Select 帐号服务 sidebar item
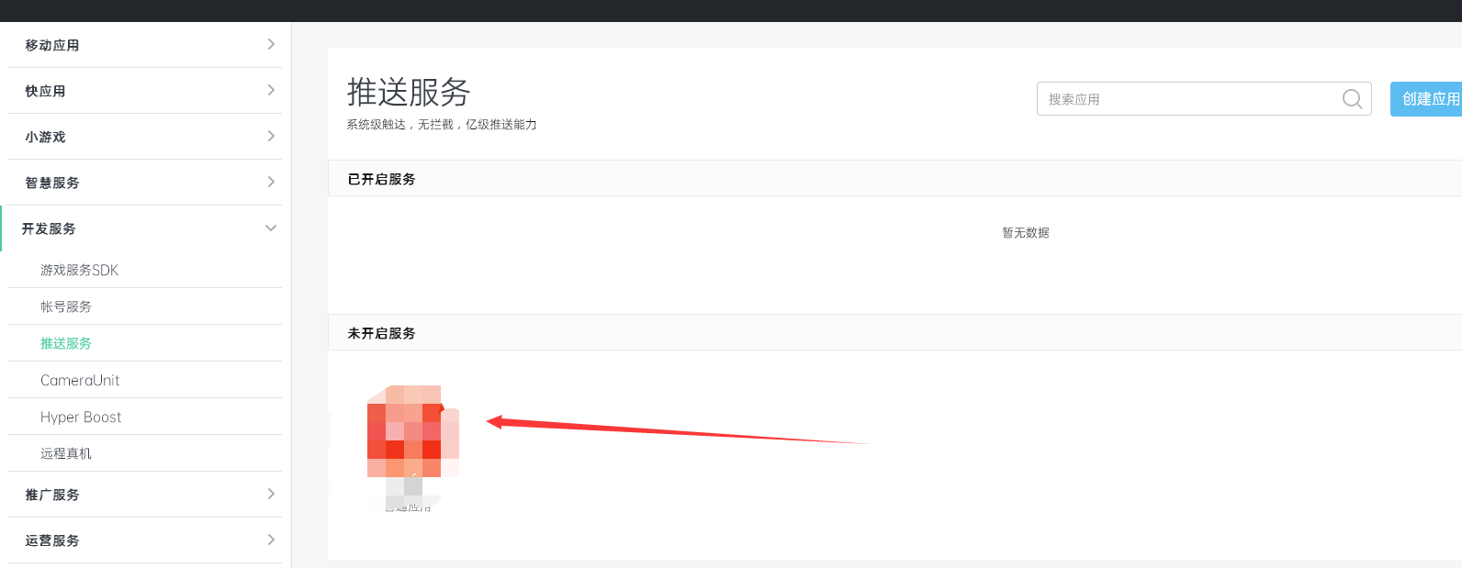This screenshot has height=568, width=1462. (x=66, y=306)
